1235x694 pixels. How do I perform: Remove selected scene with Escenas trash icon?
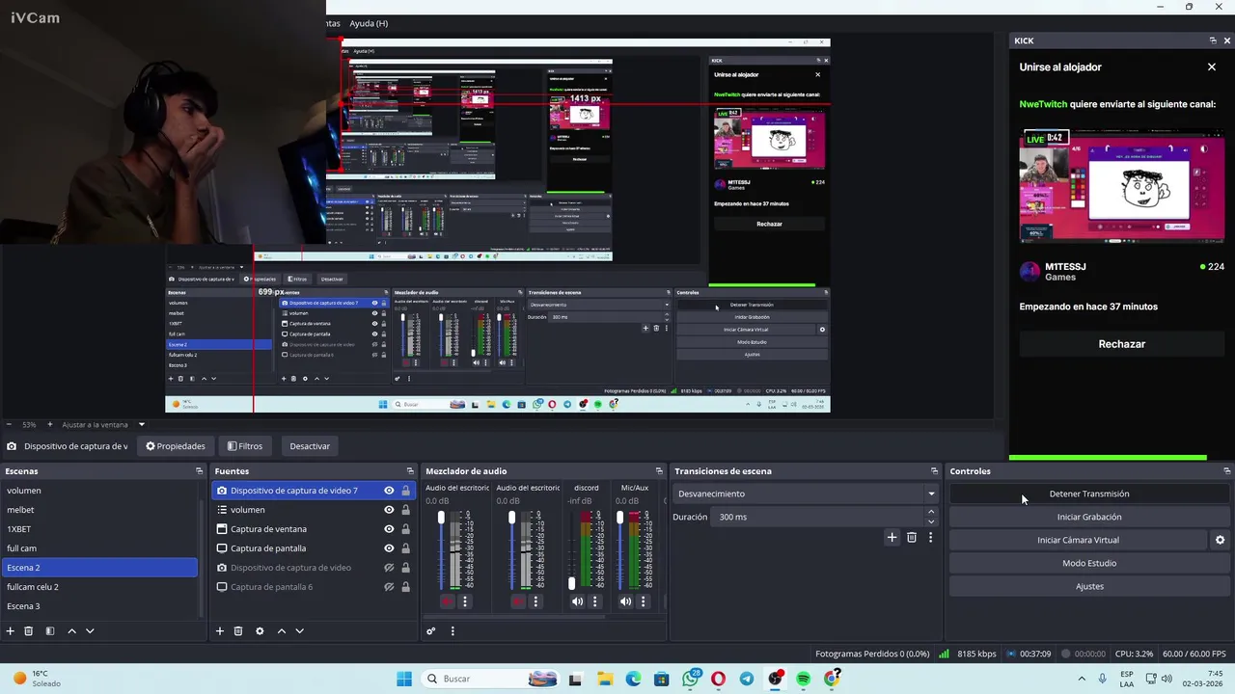(x=29, y=631)
